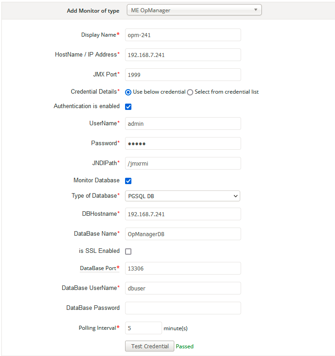335x356 pixels.
Task: Click the HostName / IP Address label
Action: [x=87, y=54]
